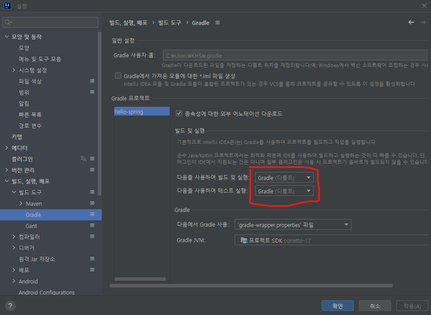Image resolution: width=431 pixels, height=315 pixels.
Task: Click the Gradle 사용자 홈 path field
Action: click(295, 55)
